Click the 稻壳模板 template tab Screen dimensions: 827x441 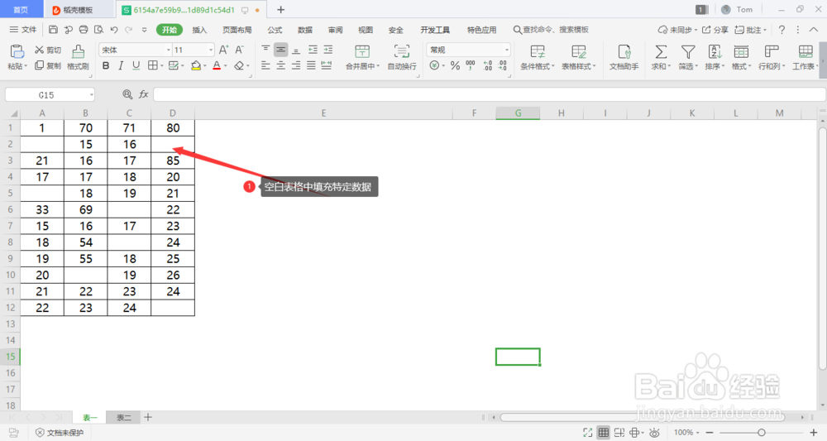tap(78, 9)
